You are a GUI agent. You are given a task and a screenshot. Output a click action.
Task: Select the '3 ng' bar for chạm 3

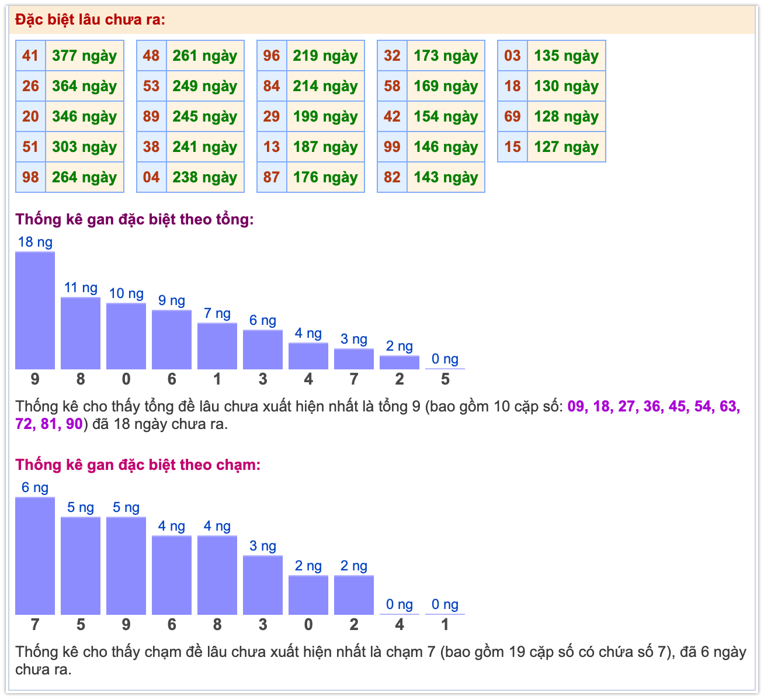tap(263, 585)
